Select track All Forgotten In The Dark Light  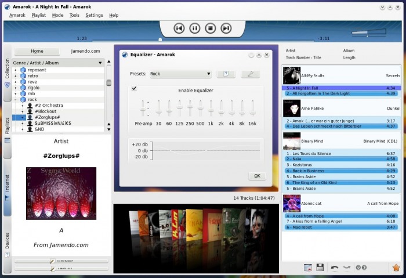[x=341, y=93]
